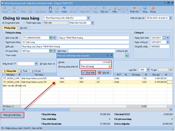Expand the Nhà cung cấp dropdown
Screen dimensions: 175x131
point(54,38)
